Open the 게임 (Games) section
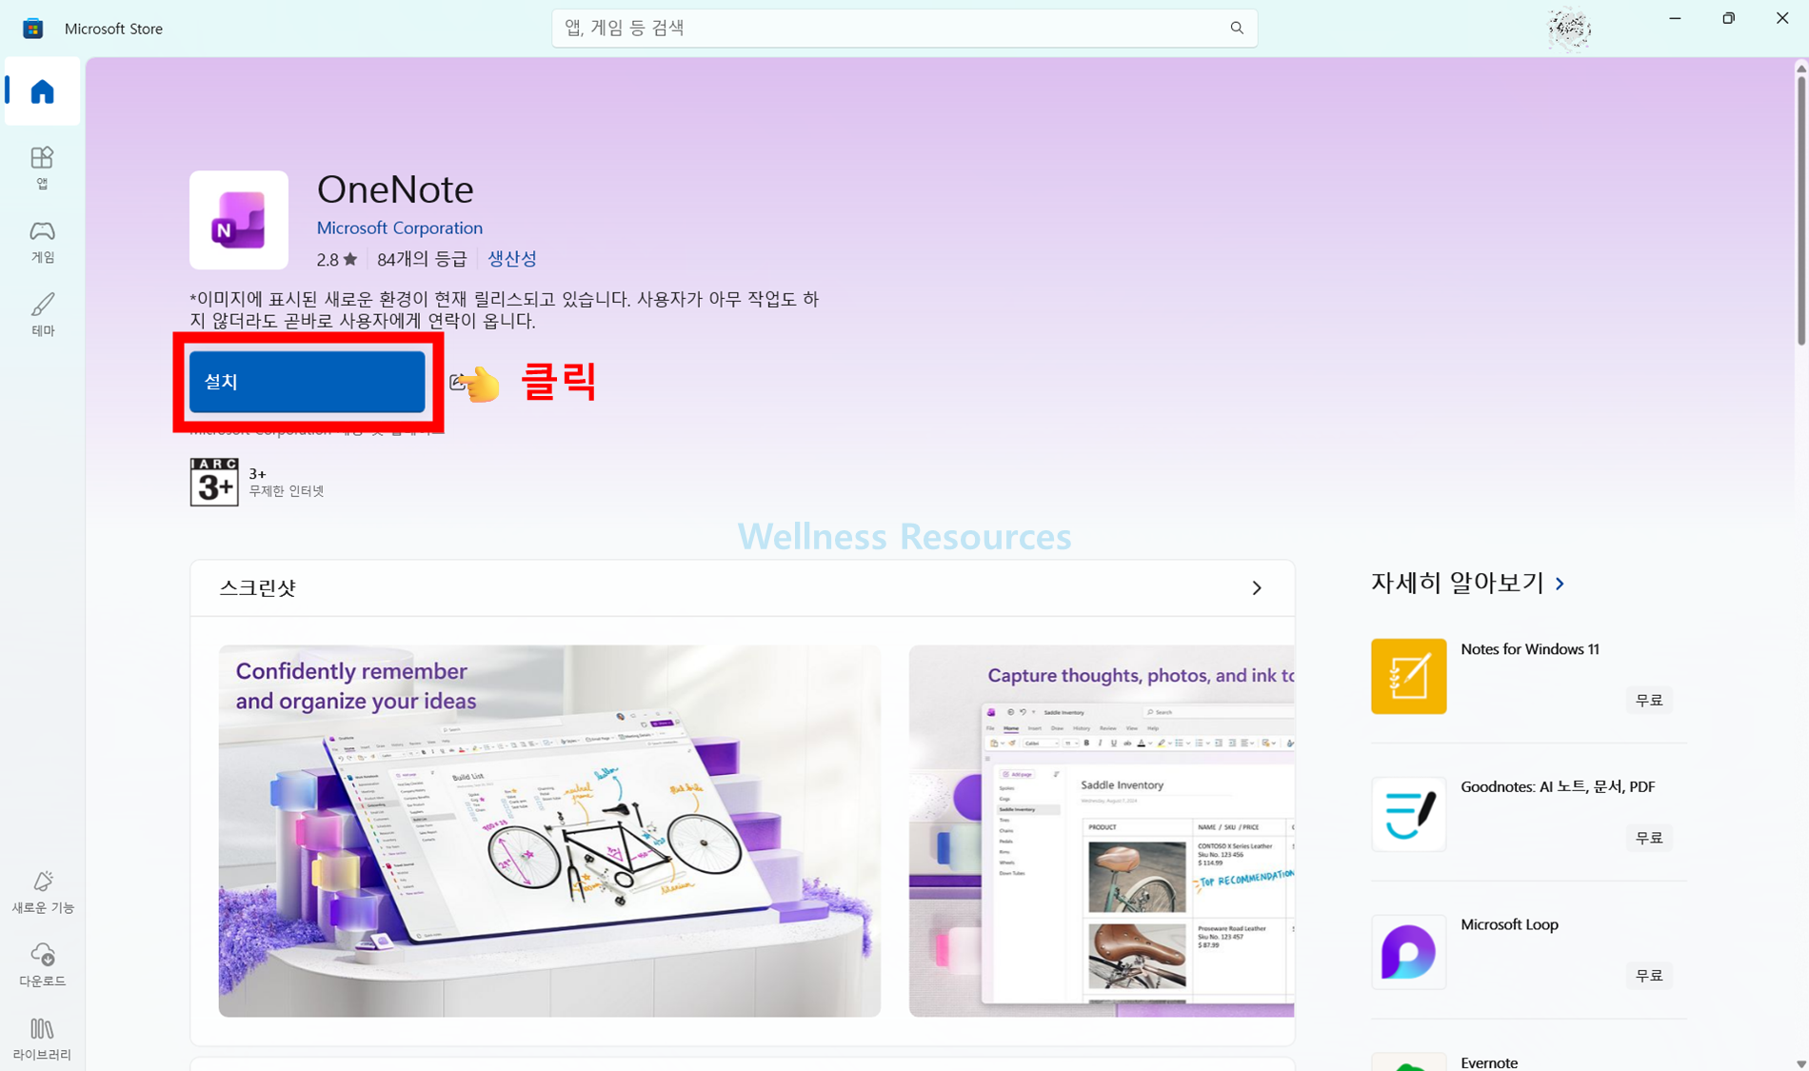This screenshot has width=1809, height=1071. [x=42, y=242]
